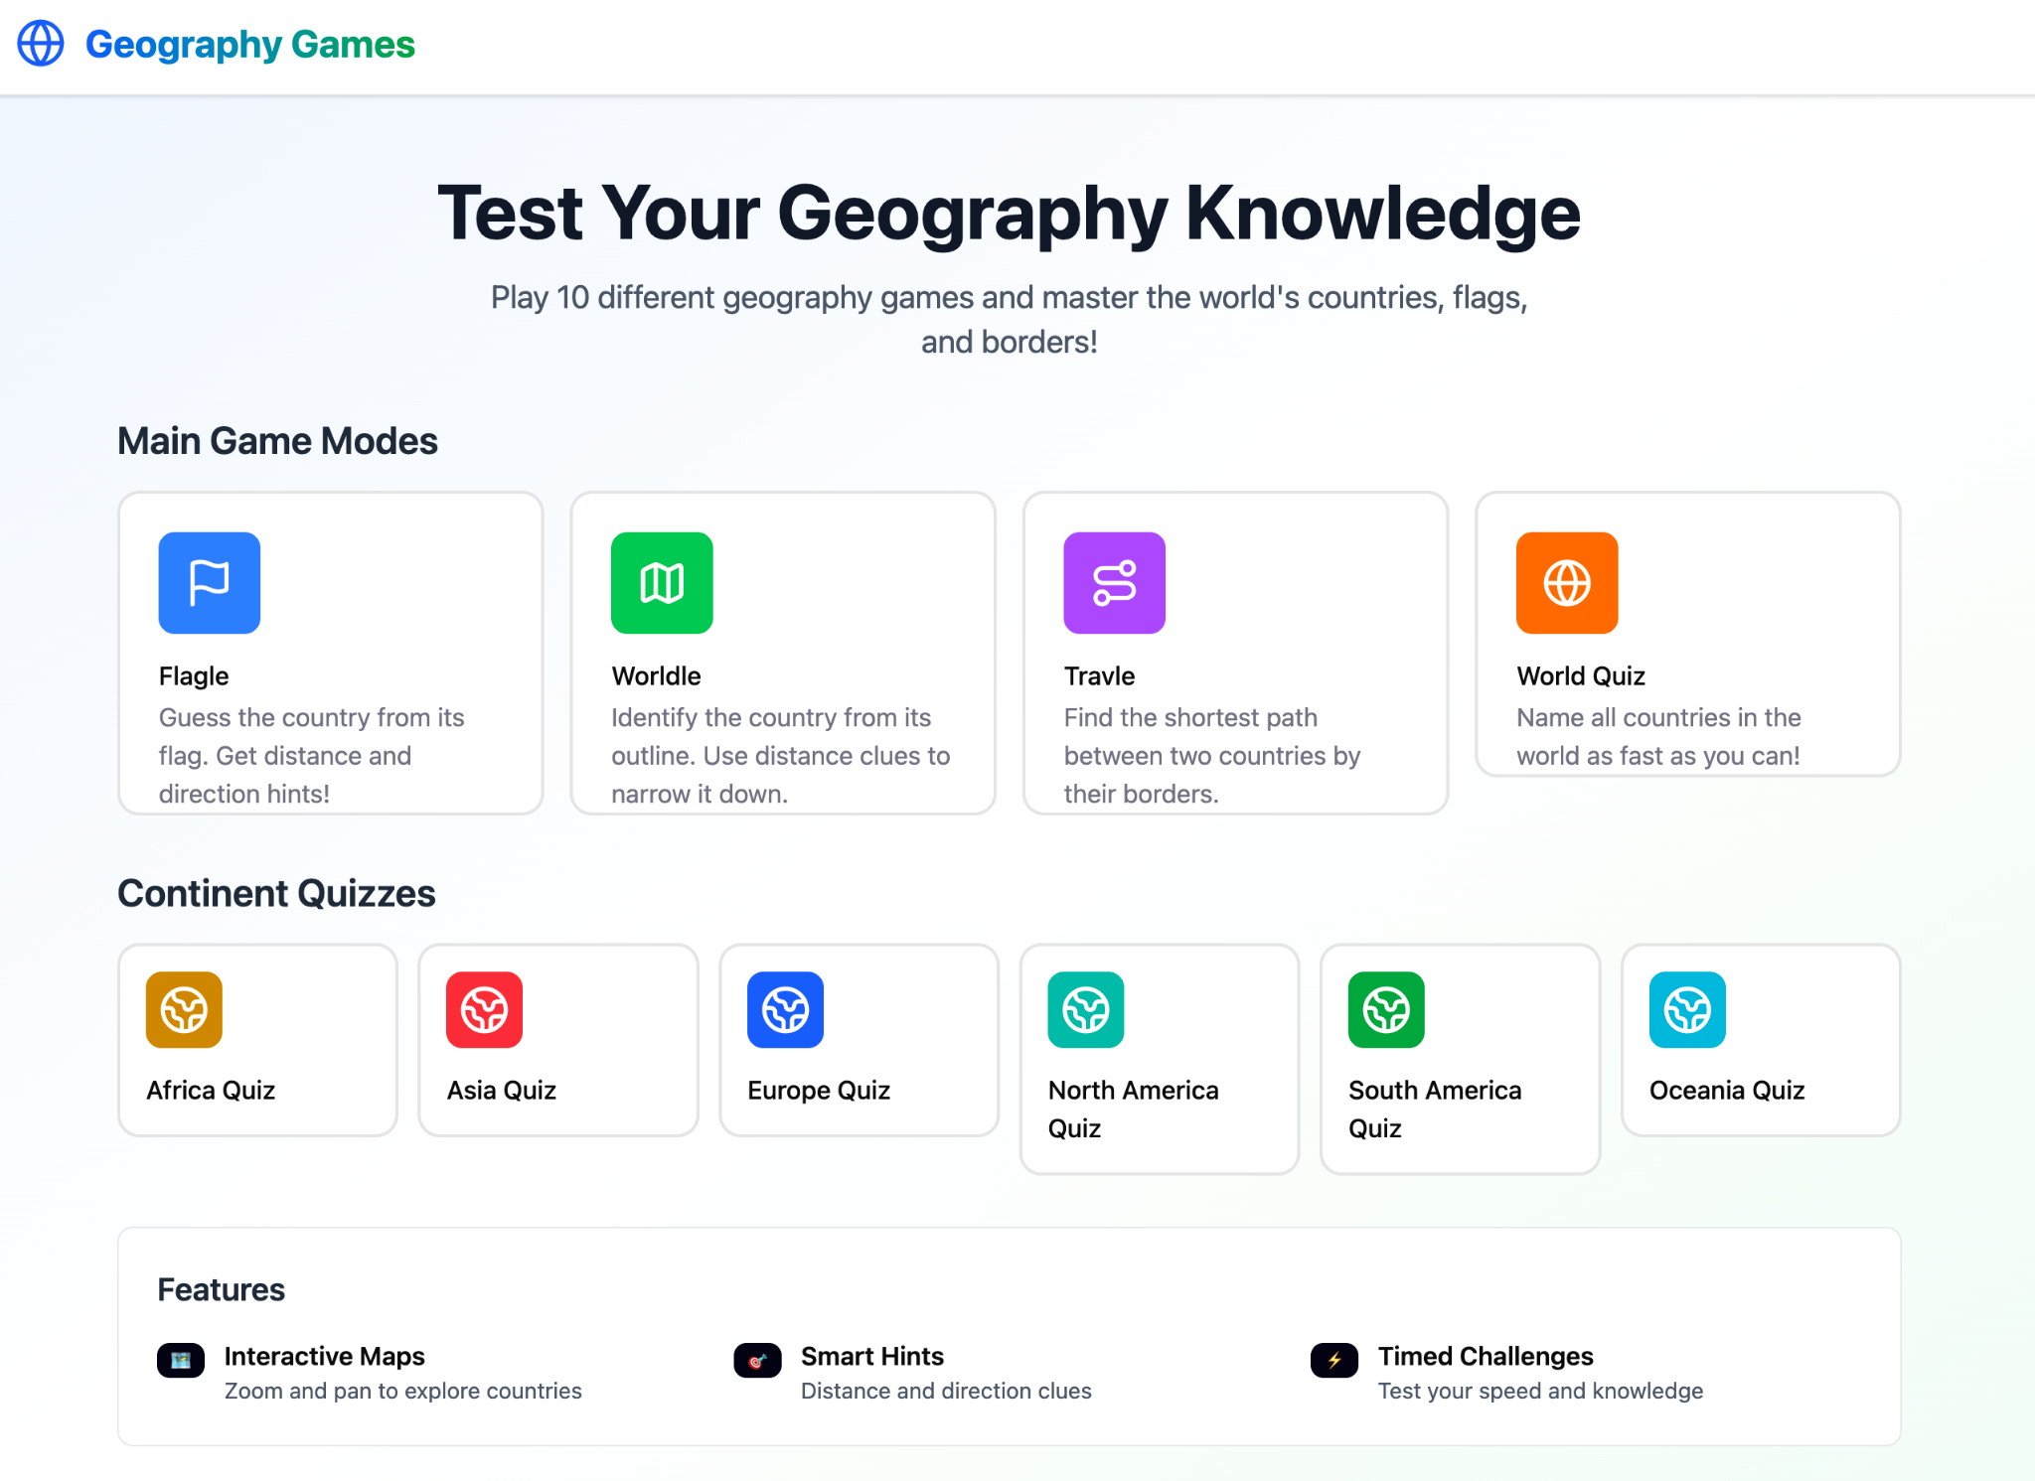Open the Oceania Quiz label

click(x=1726, y=1091)
